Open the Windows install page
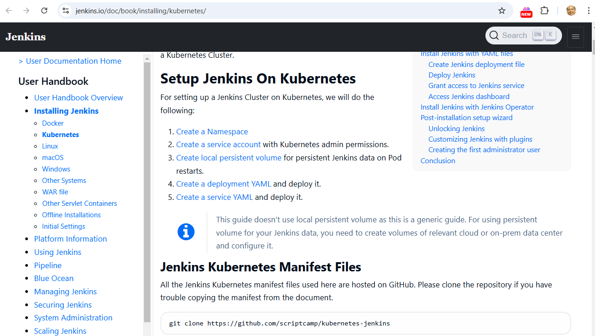 tap(56, 169)
